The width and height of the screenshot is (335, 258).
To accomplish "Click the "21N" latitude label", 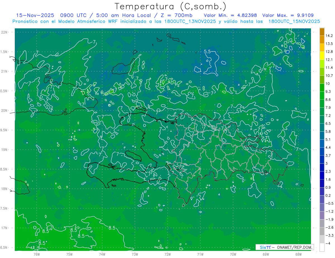I will pos(5,72).
